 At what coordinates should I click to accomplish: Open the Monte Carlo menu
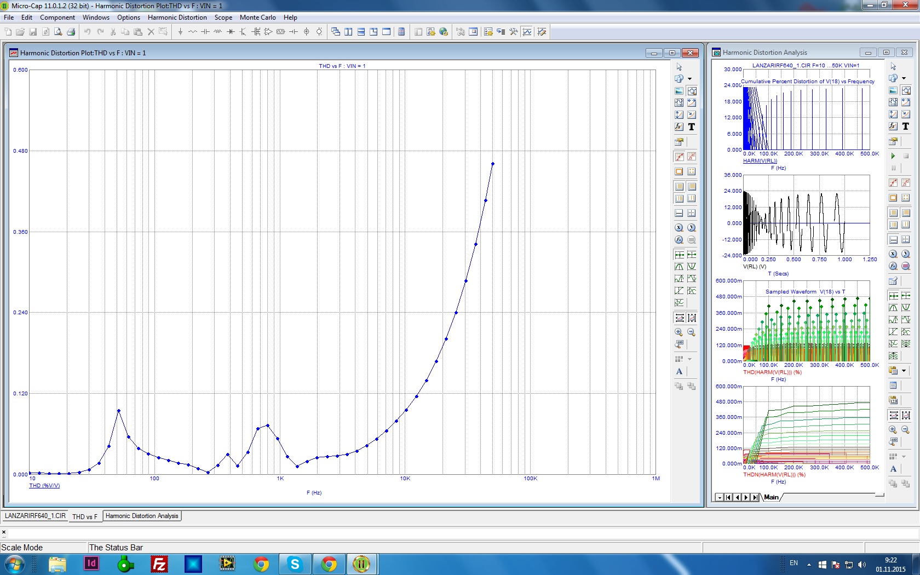[x=258, y=18]
